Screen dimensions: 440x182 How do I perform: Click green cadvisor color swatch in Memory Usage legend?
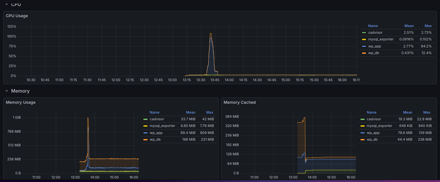[x=146, y=119]
